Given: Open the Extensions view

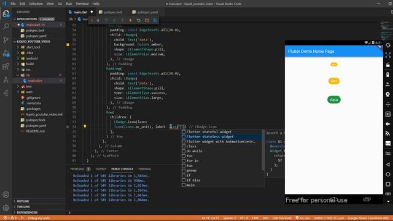Looking at the screenshot, I should (6, 66).
